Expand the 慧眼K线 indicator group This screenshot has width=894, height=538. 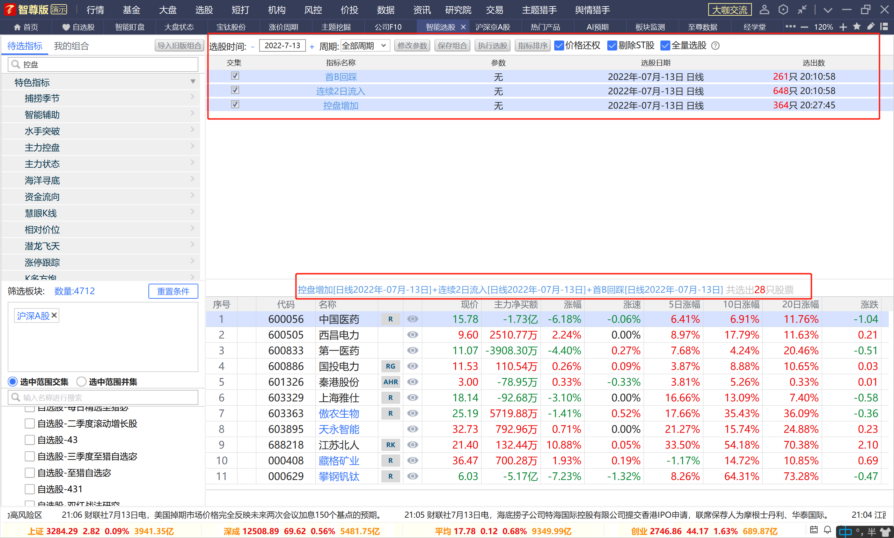(192, 212)
